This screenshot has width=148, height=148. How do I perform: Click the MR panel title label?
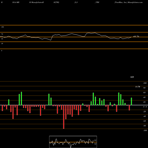tap(132, 77)
